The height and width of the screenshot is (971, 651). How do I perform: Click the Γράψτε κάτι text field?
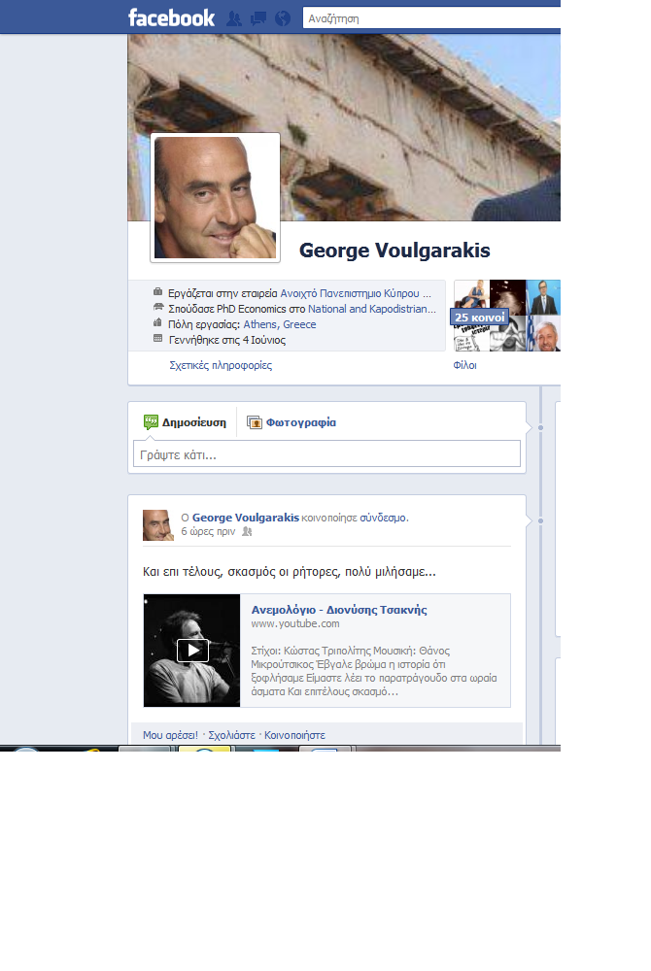(326, 454)
